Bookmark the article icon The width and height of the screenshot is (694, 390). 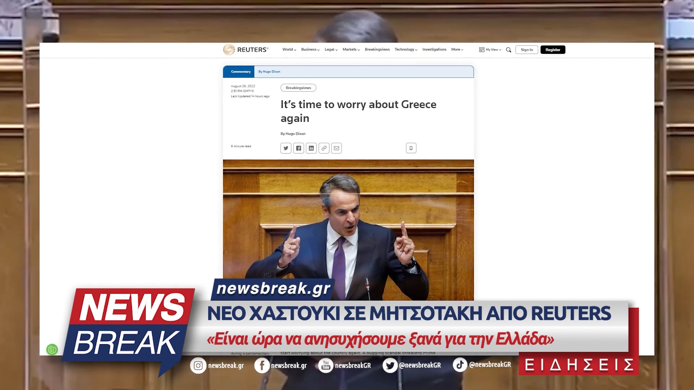point(411,148)
